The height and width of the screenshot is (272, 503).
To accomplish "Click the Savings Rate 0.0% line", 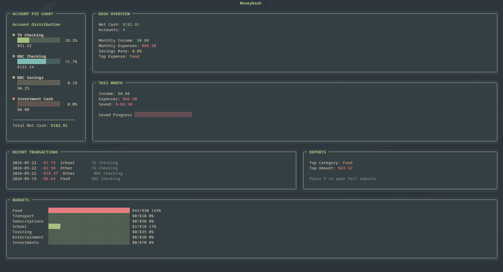I will click(120, 51).
